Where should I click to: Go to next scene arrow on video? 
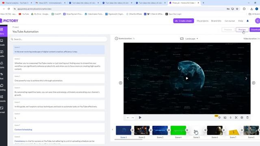click(246, 78)
